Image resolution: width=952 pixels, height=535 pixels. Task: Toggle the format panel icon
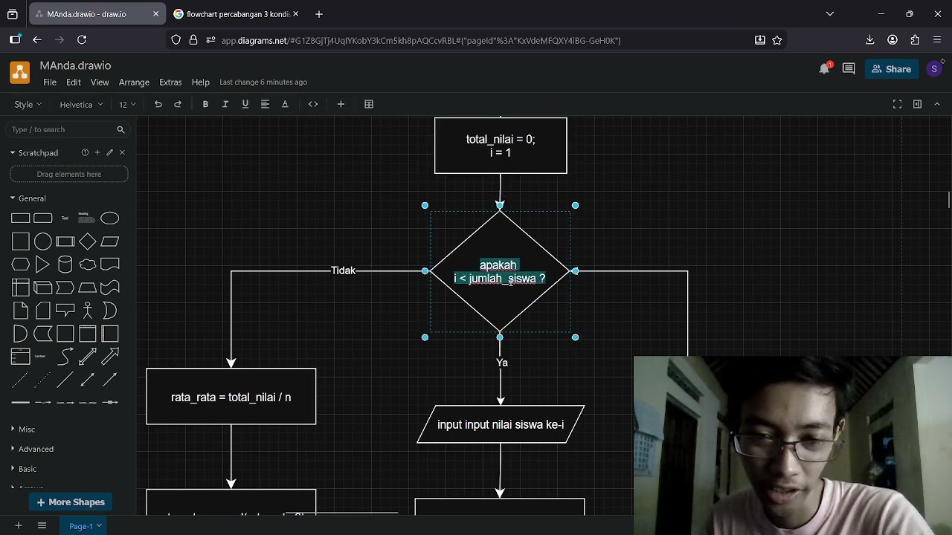click(917, 104)
